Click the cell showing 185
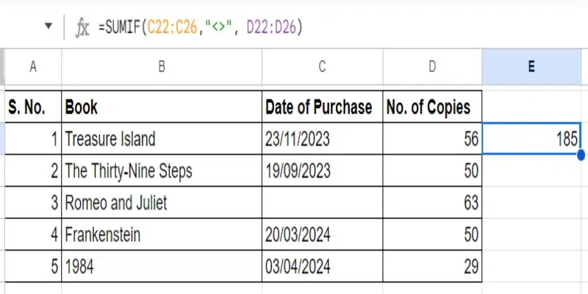This screenshot has height=294, width=588. click(531, 139)
